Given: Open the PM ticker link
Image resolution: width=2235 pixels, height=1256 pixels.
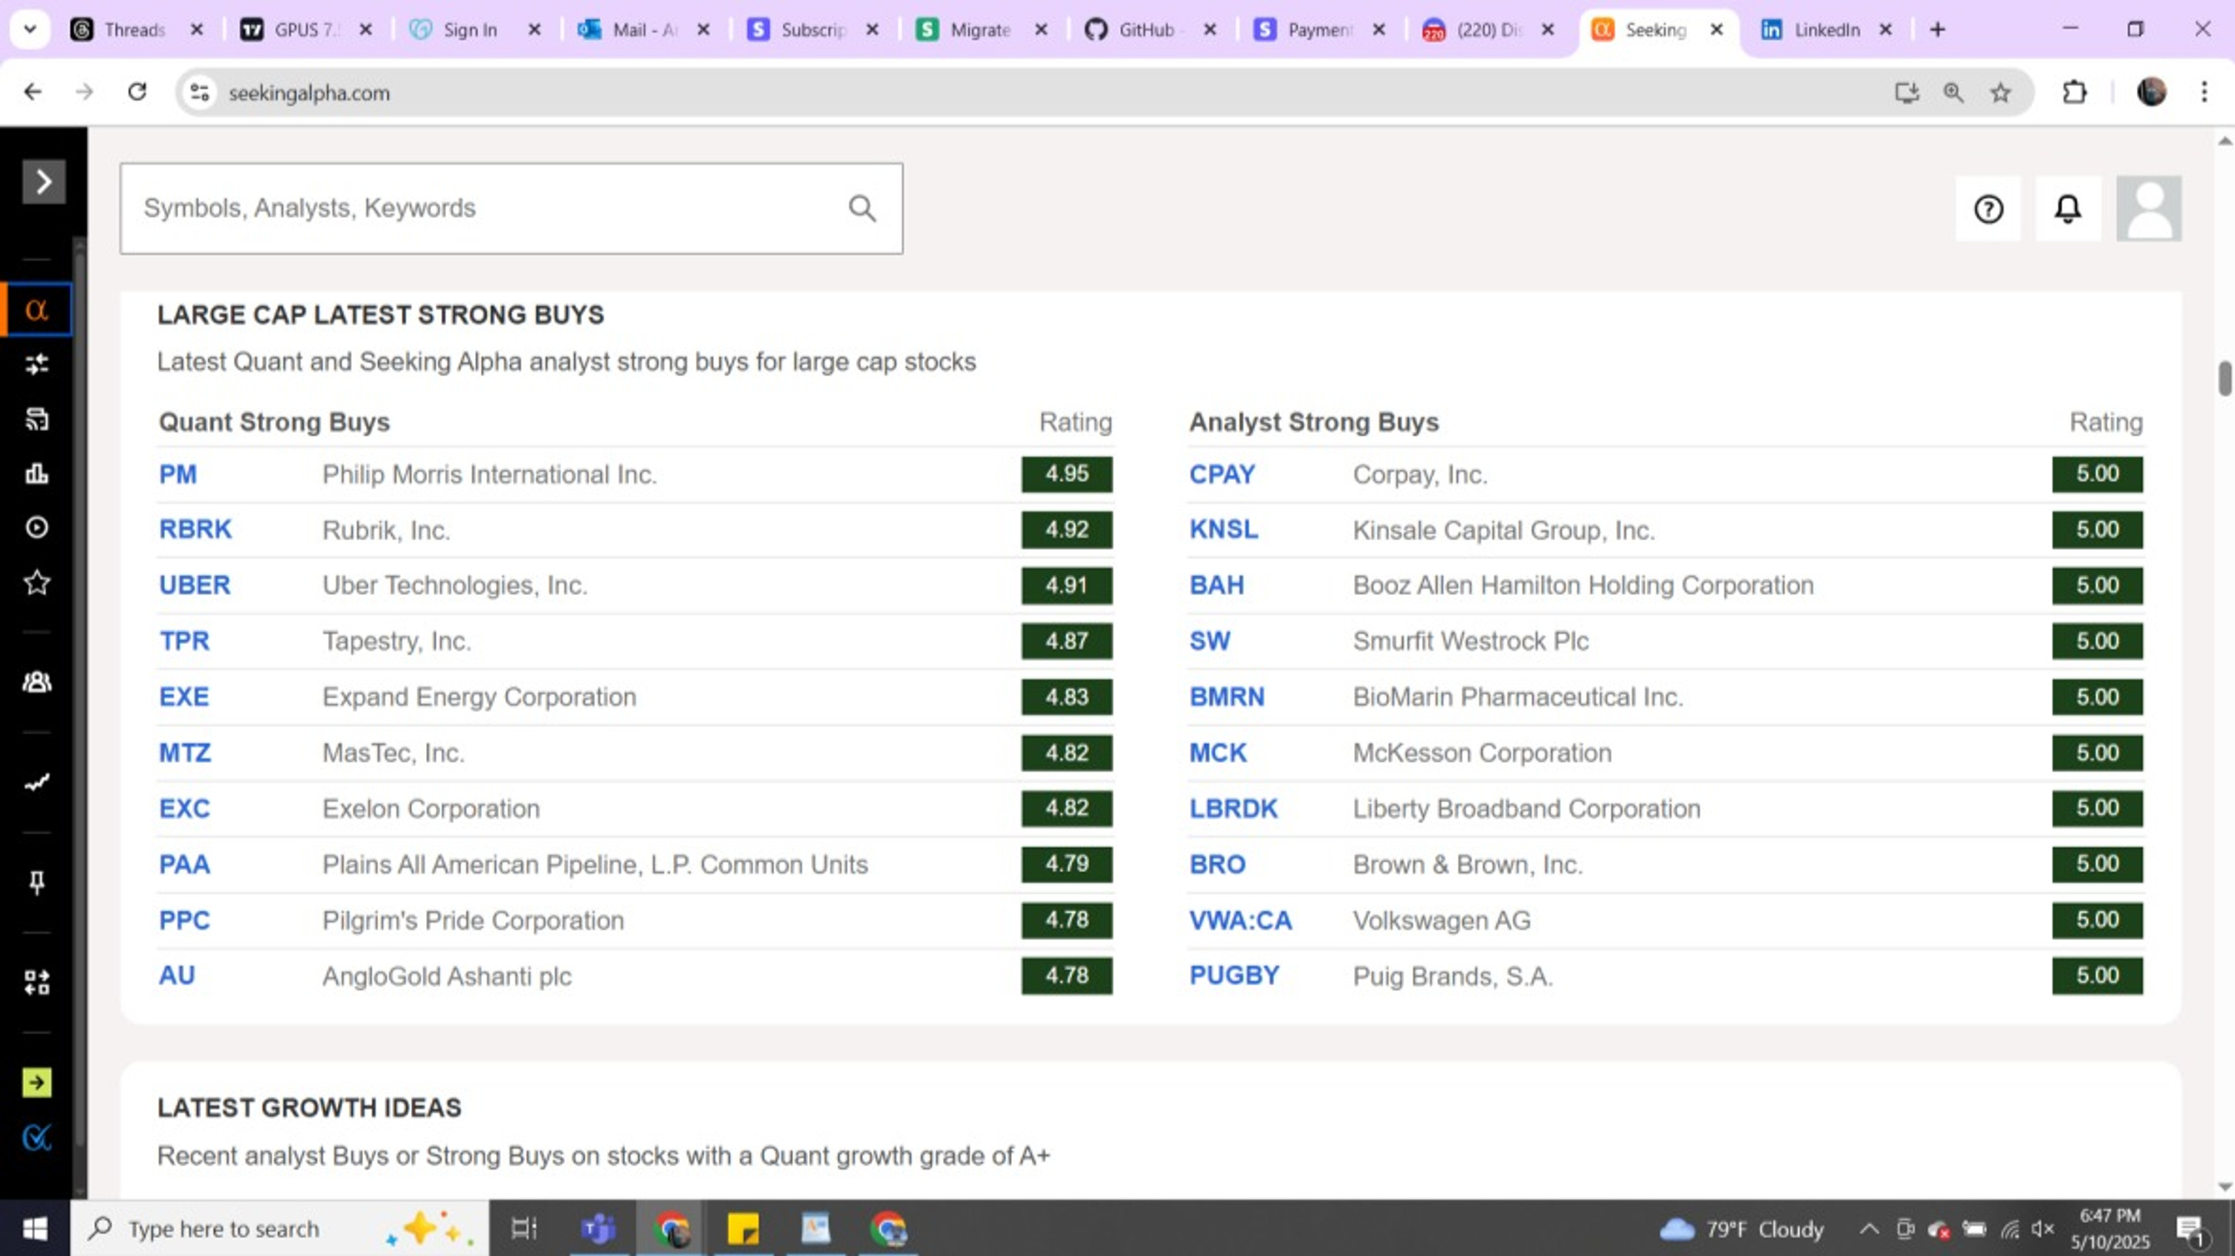Looking at the screenshot, I should (178, 475).
